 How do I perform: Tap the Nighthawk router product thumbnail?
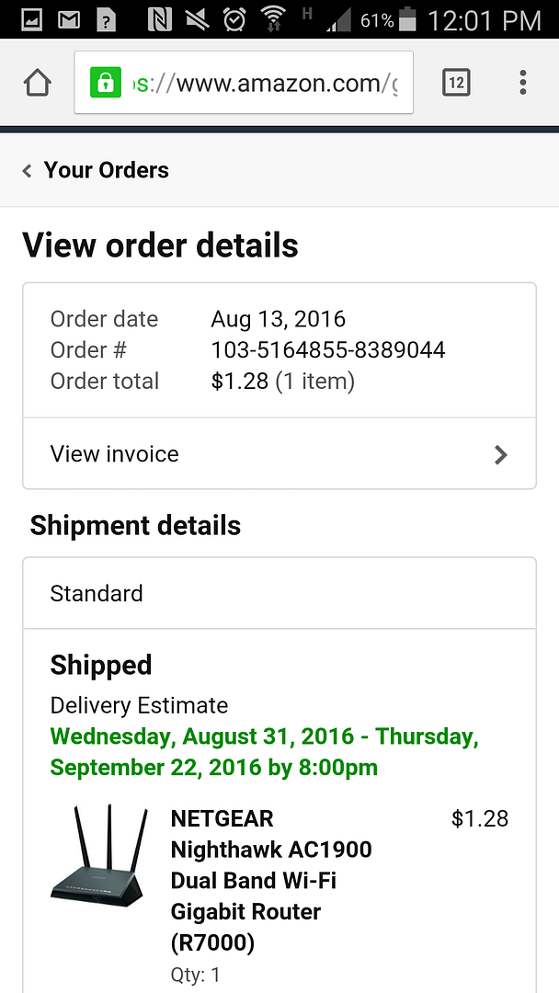(x=100, y=854)
